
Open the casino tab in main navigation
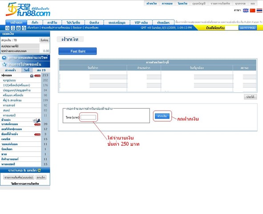coord(52,22)
